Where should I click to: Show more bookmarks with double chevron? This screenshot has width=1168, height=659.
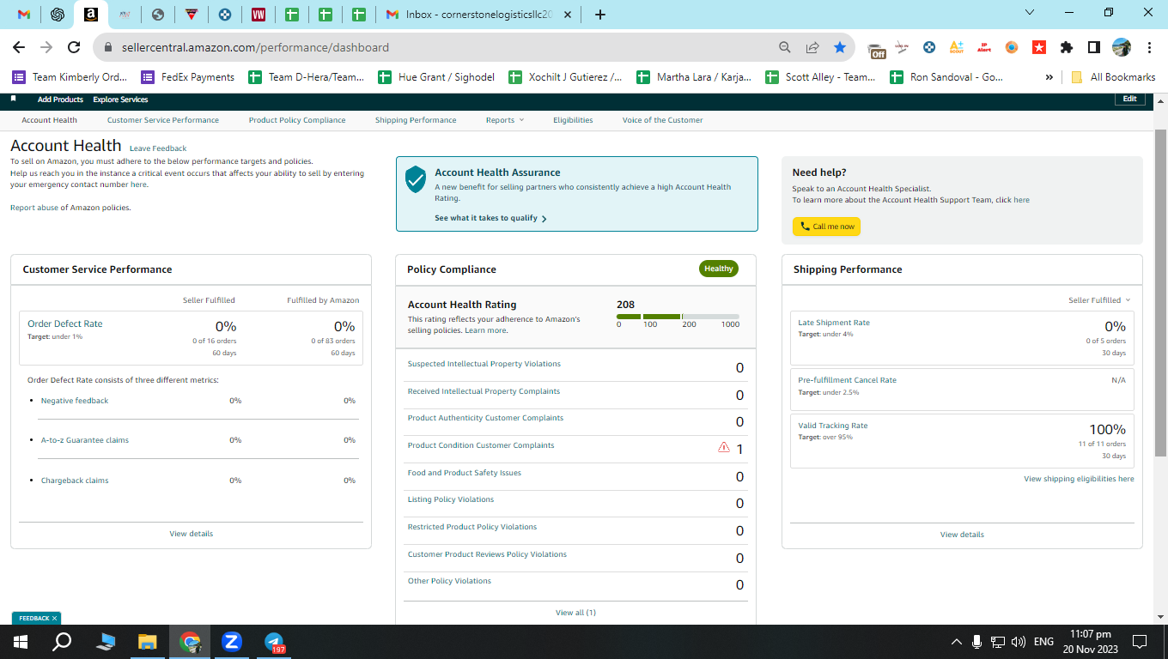1049,77
